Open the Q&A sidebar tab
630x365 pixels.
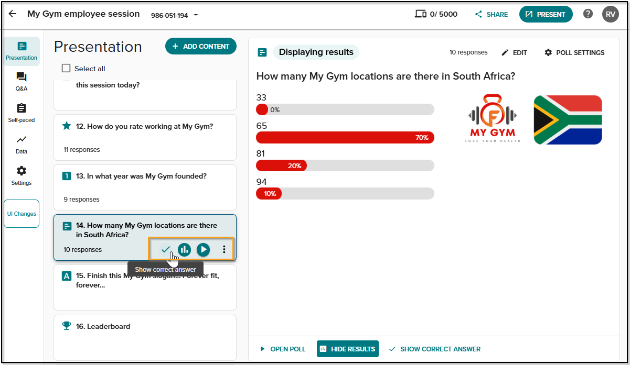[22, 82]
